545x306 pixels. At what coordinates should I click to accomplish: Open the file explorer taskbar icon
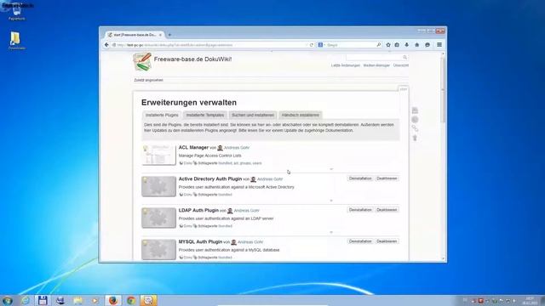pos(77,300)
